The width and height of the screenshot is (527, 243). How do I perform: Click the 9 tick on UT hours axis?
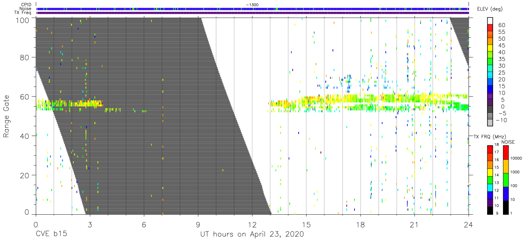click(198, 225)
